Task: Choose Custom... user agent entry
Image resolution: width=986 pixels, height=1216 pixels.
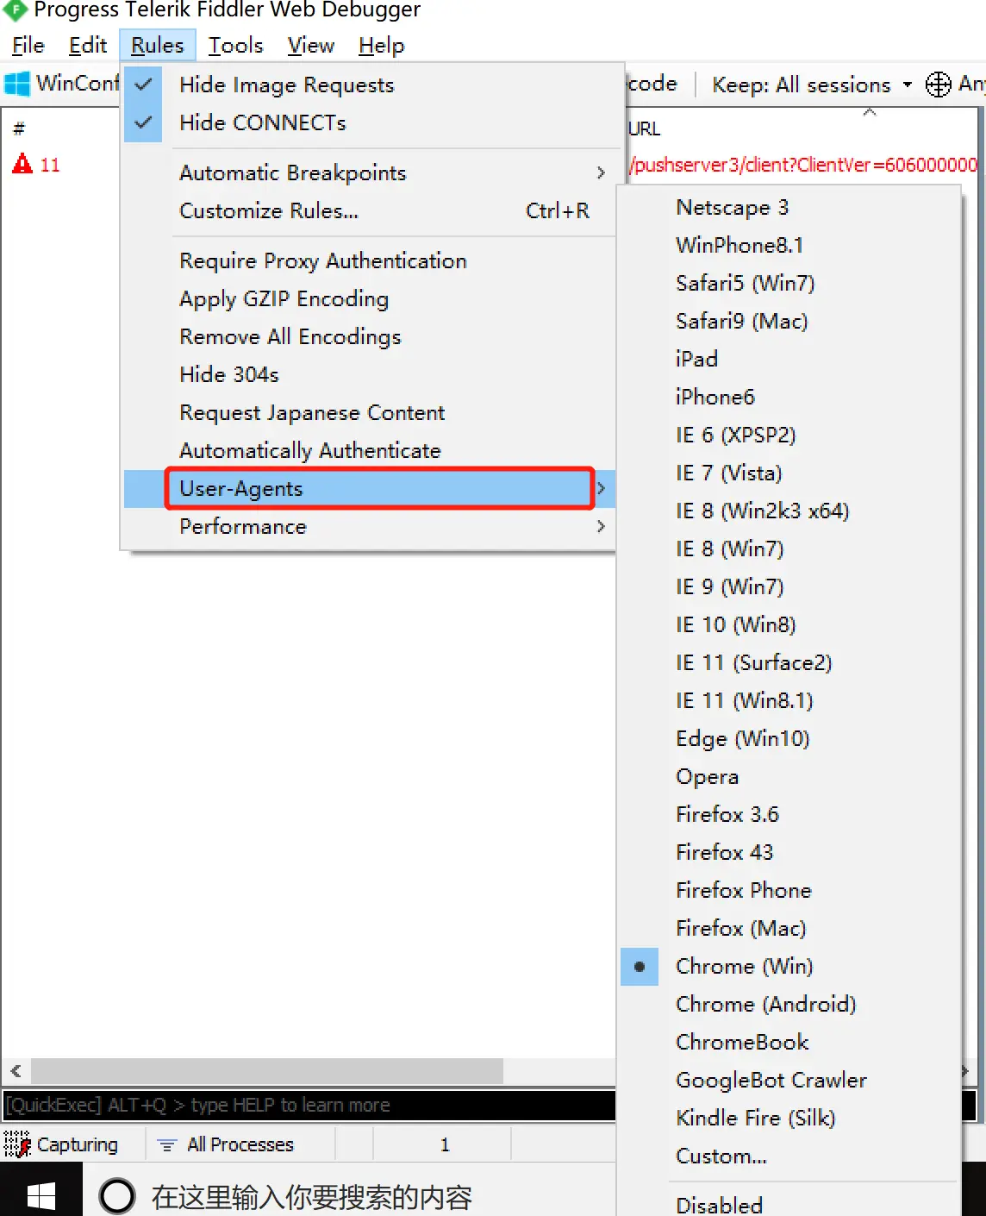Action: 789,1156
